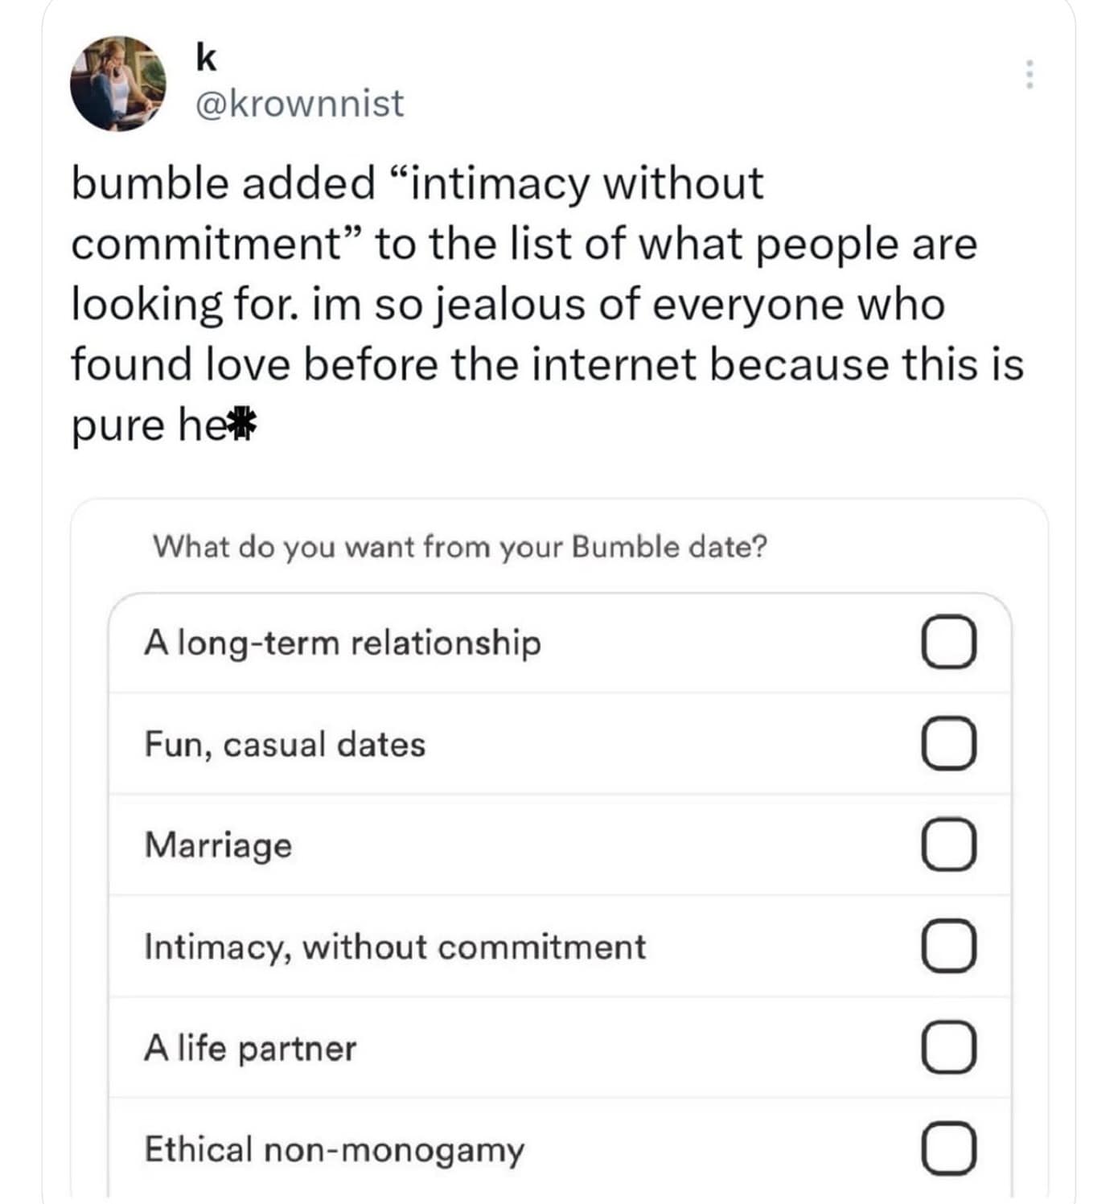Click the 'Fun, casual dates' option text
This screenshot has width=1118, height=1204.
pyautogui.click(x=285, y=745)
